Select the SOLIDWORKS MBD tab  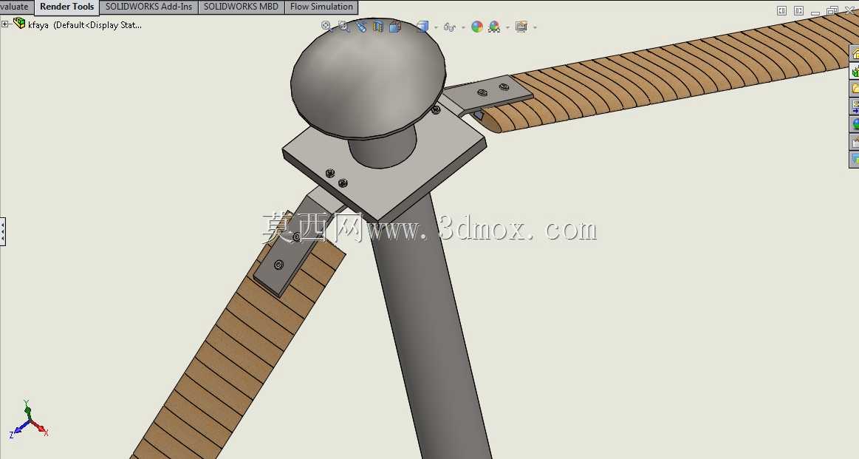tap(241, 7)
